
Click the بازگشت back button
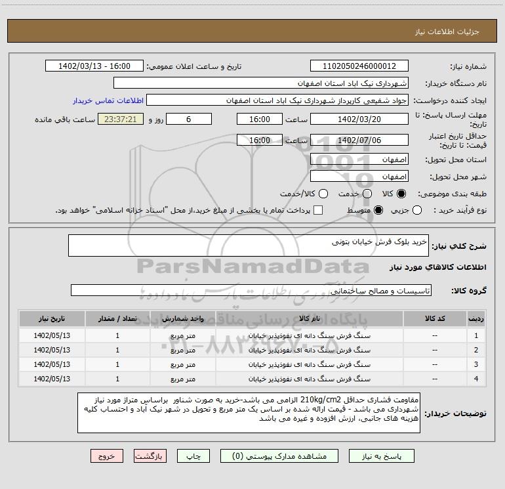[x=150, y=456]
